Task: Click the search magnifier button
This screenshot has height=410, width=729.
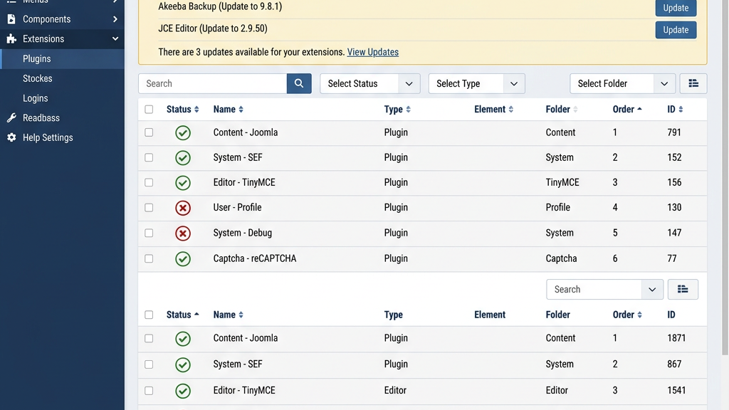Action: pos(299,83)
